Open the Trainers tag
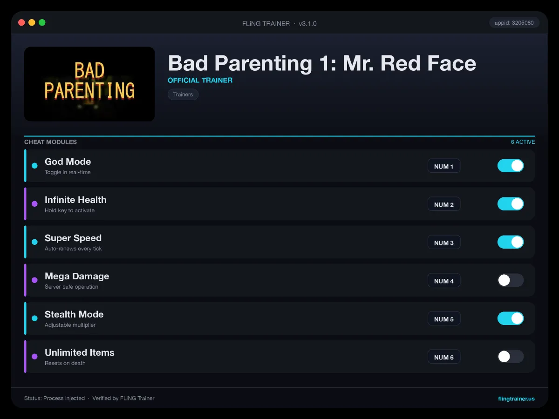 click(183, 95)
